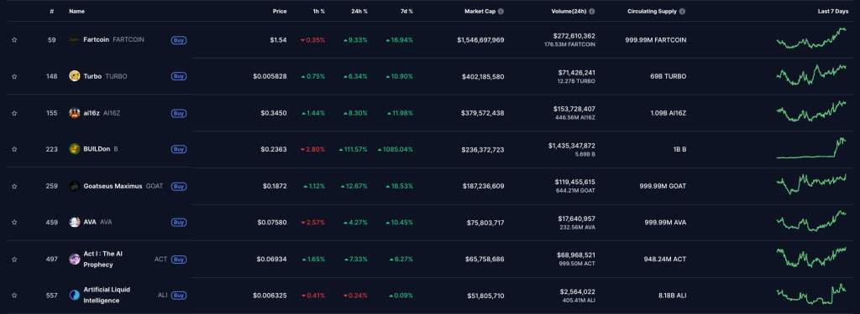Open BUILDon 7-day price chart
Screen dimensions: 860x314
[x=811, y=148]
